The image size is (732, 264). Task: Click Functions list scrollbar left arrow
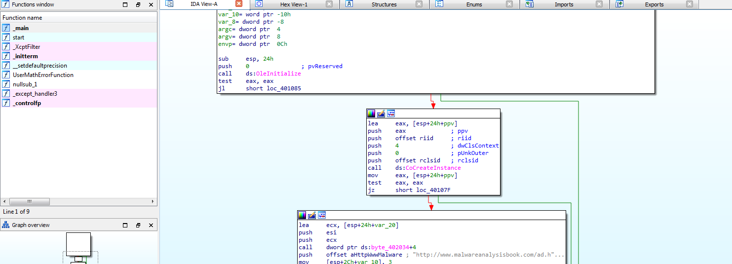(x=5, y=202)
